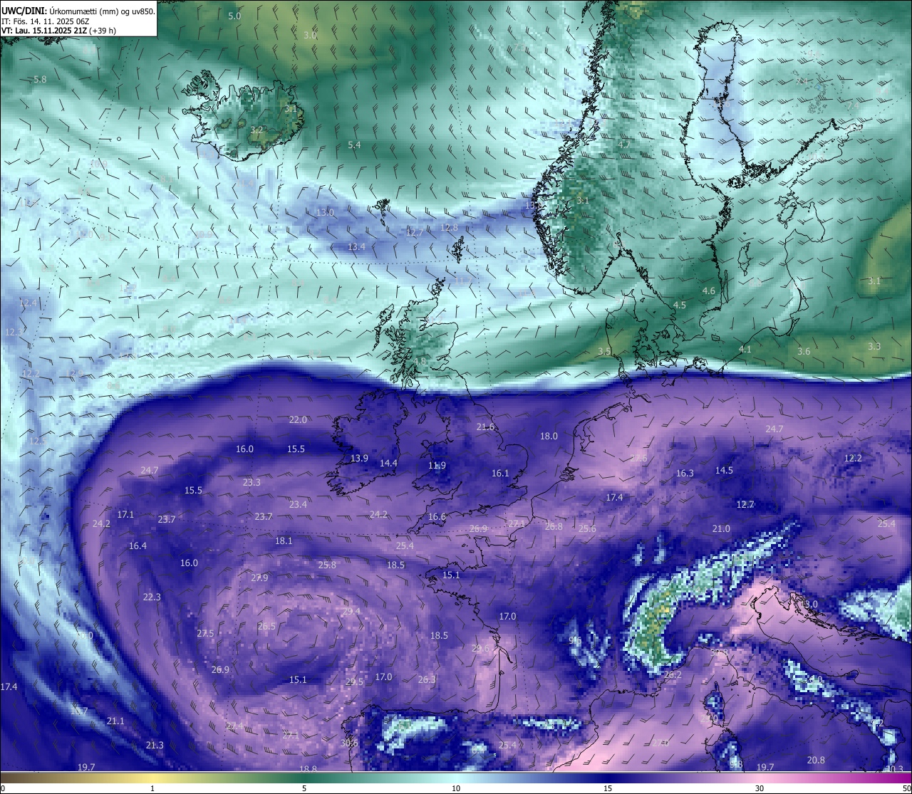Click the 'UWC/DINI: Úrkomumætti (mm) og uv850.' title
The image size is (912, 794).
pyautogui.click(x=78, y=11)
